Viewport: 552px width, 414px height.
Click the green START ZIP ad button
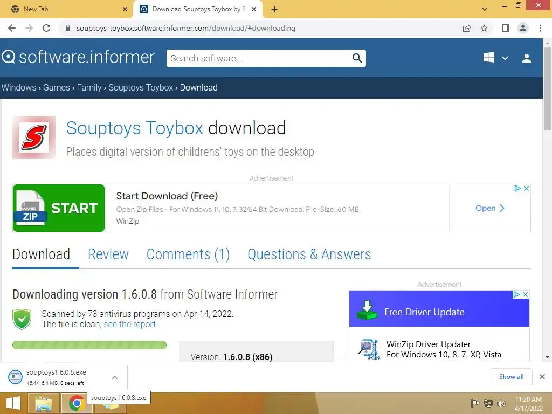(x=59, y=208)
